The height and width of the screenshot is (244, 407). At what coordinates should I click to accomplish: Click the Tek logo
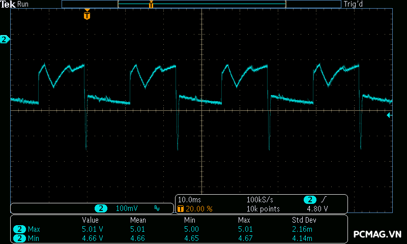click(x=8, y=4)
